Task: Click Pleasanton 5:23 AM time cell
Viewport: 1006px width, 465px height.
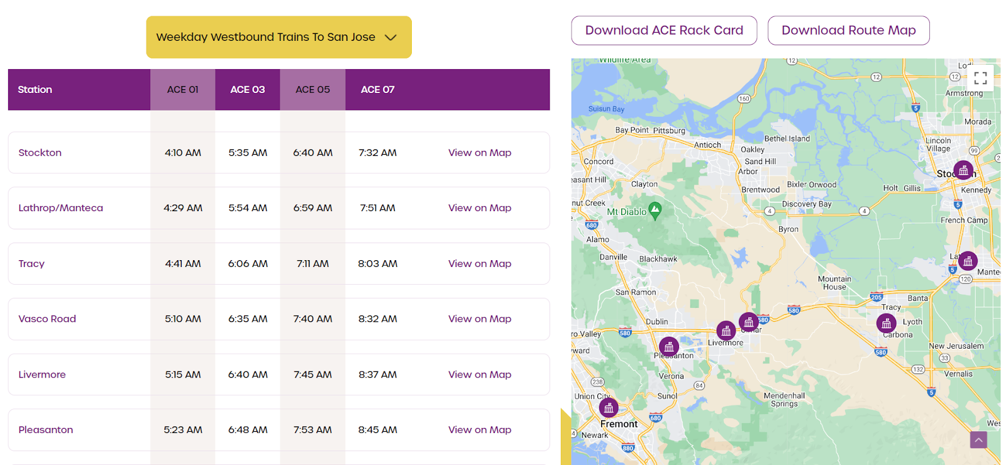Action: click(x=183, y=430)
